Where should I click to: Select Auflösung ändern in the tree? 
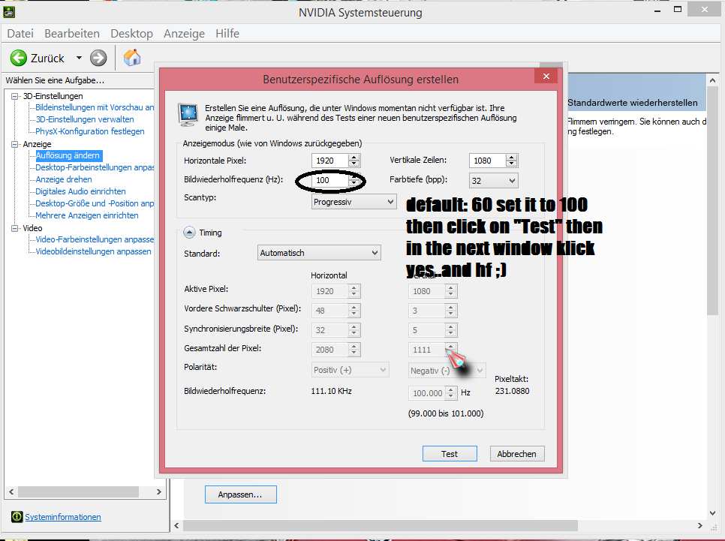tap(68, 155)
